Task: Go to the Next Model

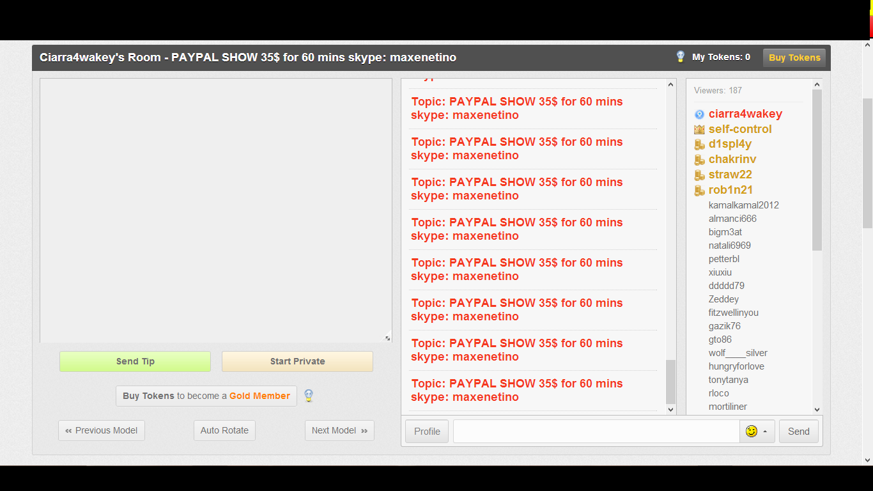Action: 339,430
